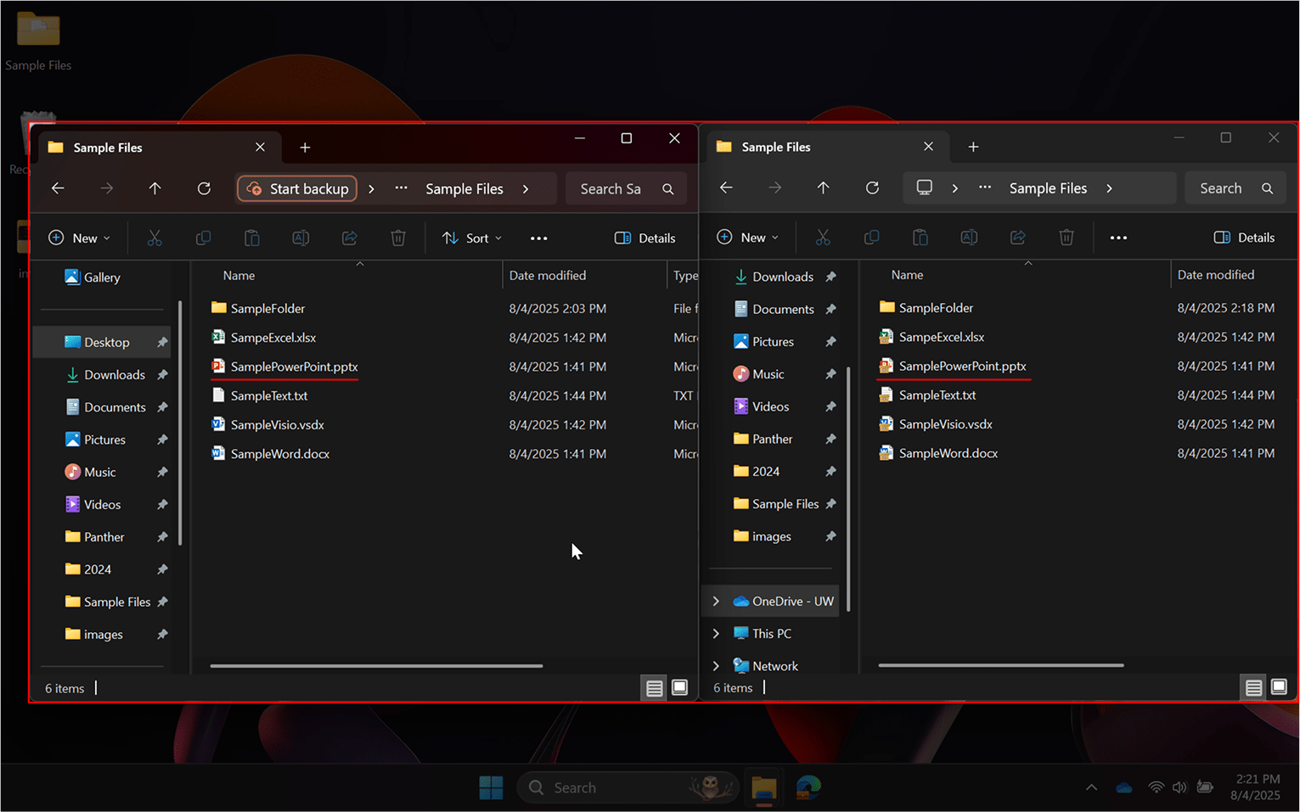Image resolution: width=1300 pixels, height=812 pixels.
Task: Click the Share icon in left window toolbar
Action: 349,238
